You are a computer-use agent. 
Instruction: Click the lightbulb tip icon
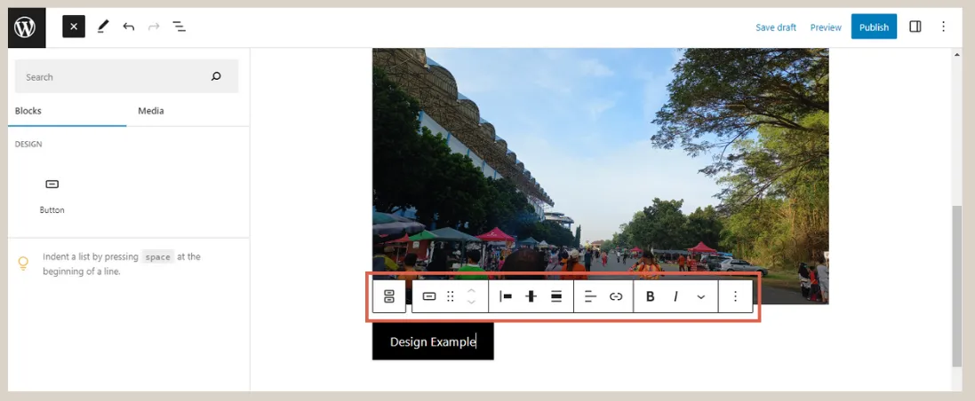(x=24, y=263)
